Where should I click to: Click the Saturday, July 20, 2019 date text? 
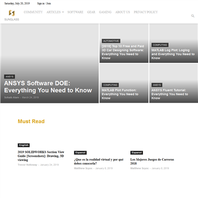click(x=17, y=3)
